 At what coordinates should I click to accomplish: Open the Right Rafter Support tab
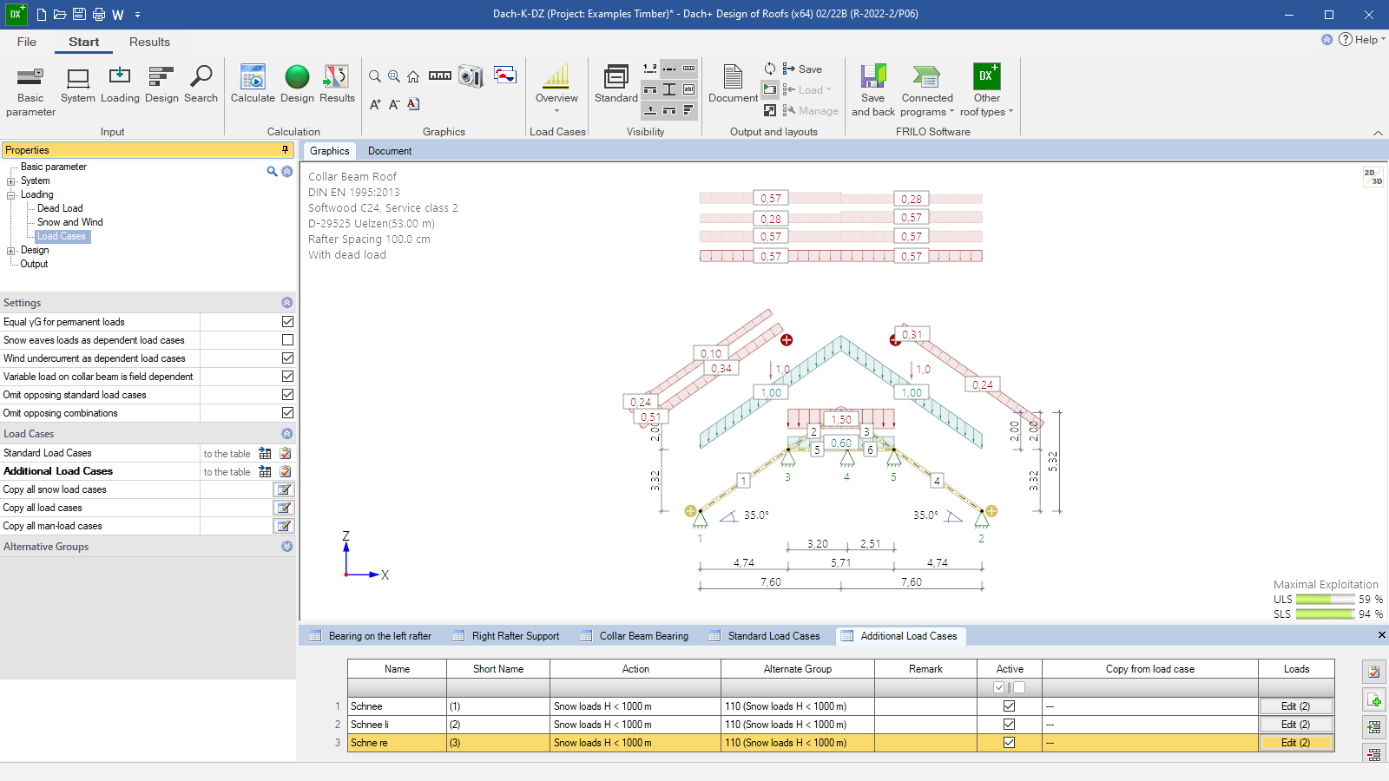pos(506,636)
